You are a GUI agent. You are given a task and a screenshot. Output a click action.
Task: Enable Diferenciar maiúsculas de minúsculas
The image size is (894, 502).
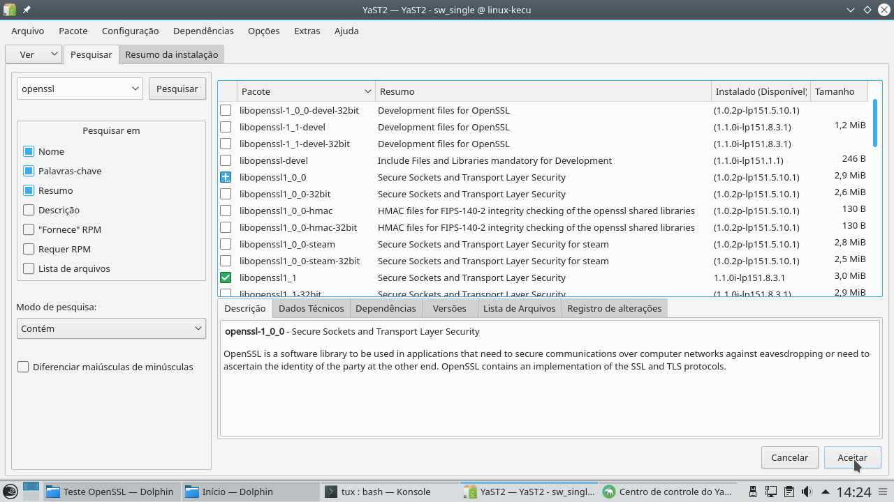point(23,367)
